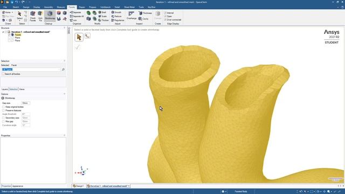Click the search magnifier in Selection panel
The width and height of the screenshot is (345, 194).
pyautogui.click(x=63, y=70)
